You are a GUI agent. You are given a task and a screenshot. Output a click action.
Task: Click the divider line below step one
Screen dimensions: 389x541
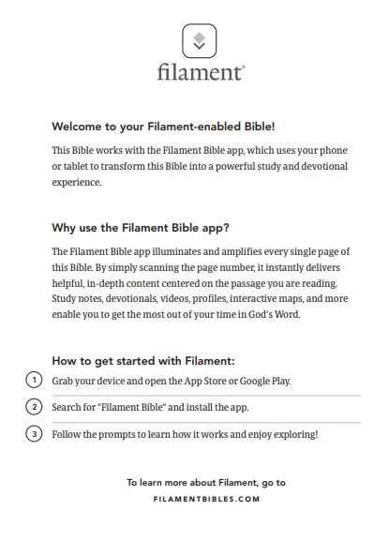click(x=206, y=396)
